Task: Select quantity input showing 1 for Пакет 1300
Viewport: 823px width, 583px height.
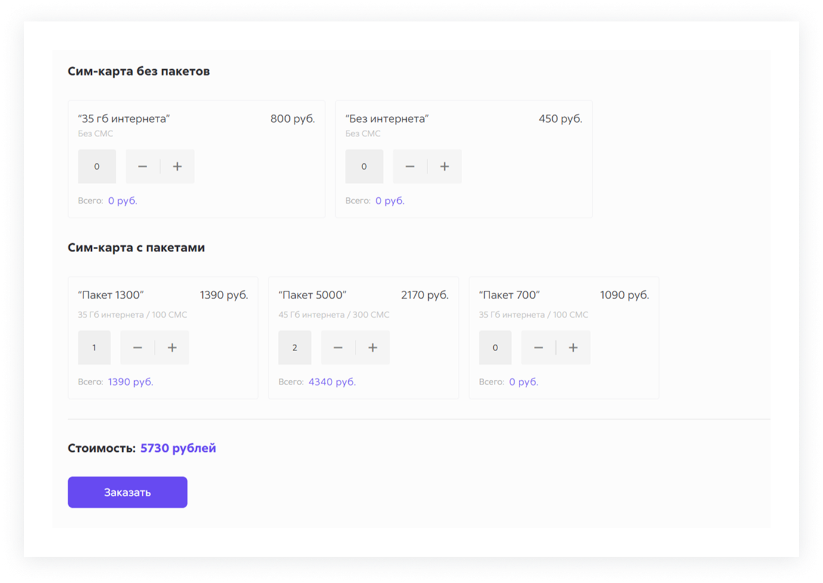Action: click(x=94, y=348)
